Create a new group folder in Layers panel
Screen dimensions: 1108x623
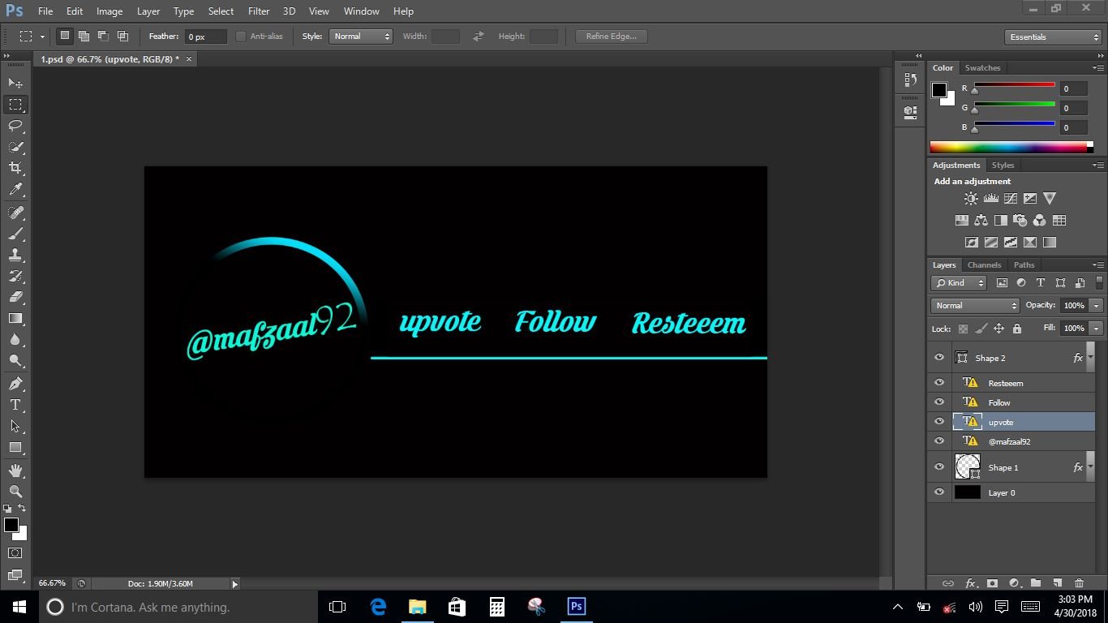(x=1036, y=583)
